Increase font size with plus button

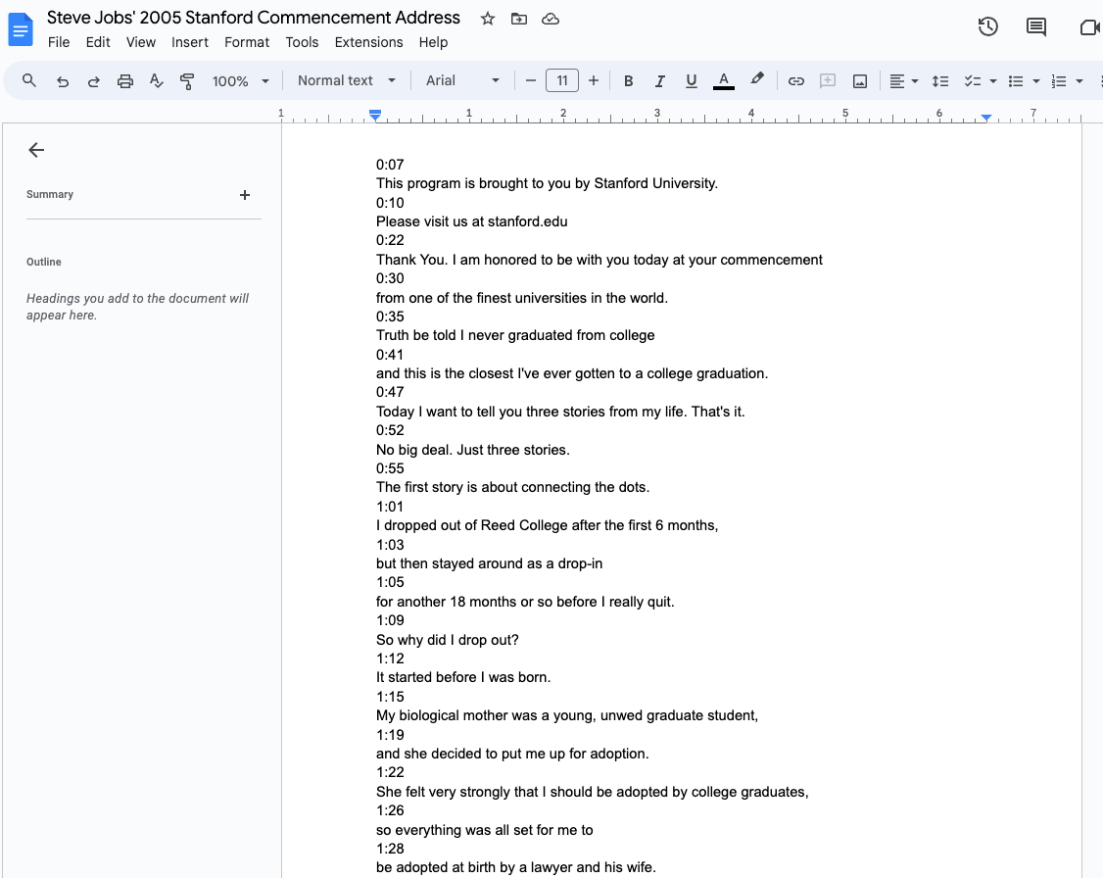tap(594, 81)
